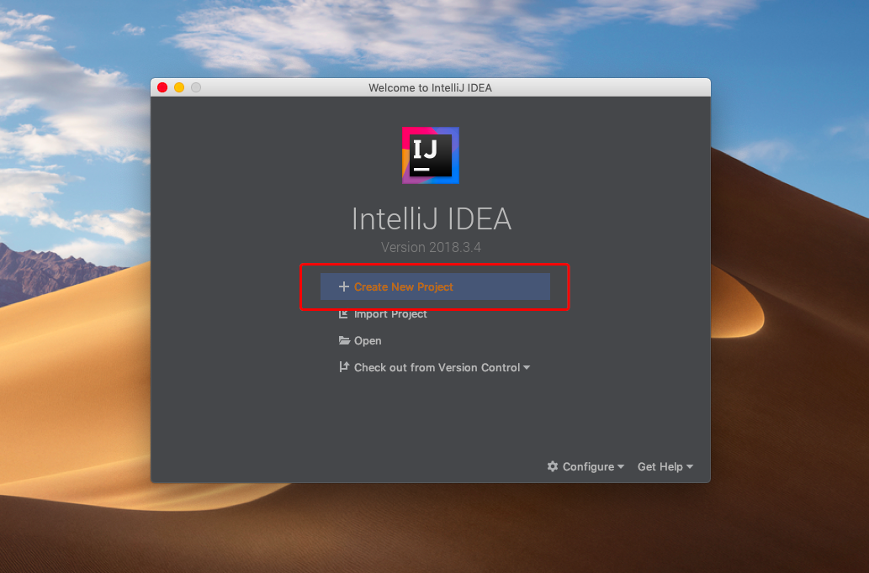Expand the arrow after Version Control
The height and width of the screenshot is (573, 869).
pos(527,368)
